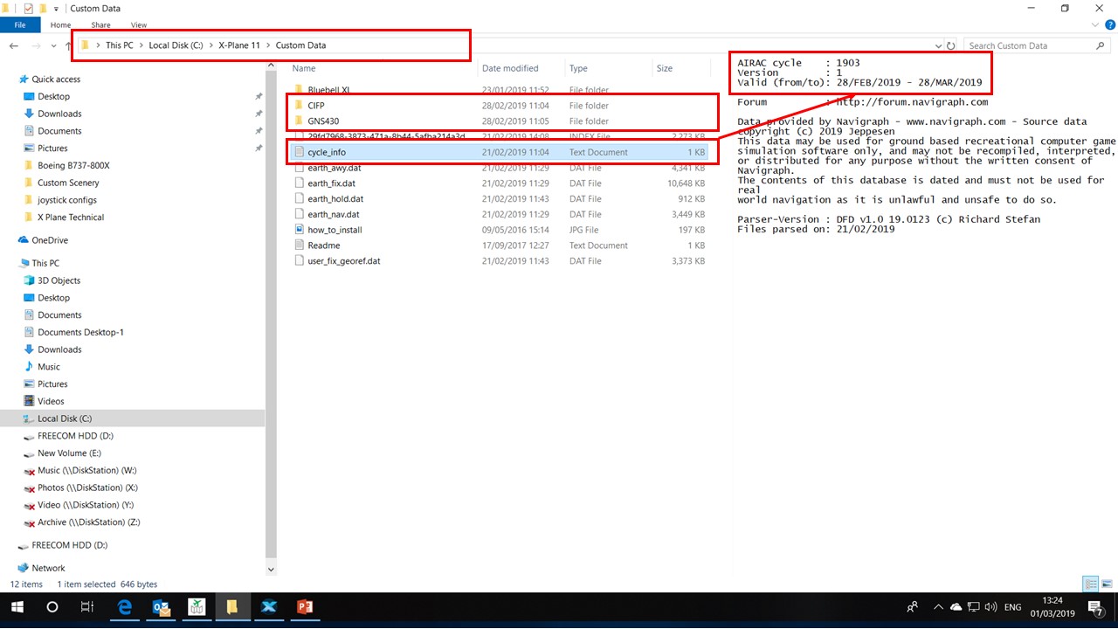This screenshot has width=1118, height=629.
Task: Open Customize Quick Access Toolbar dropdown
Action: click(56, 9)
